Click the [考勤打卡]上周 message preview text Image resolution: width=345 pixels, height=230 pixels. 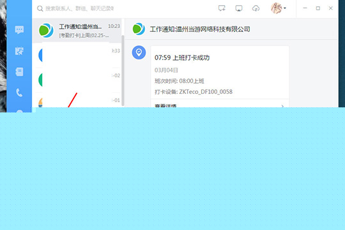coord(84,35)
